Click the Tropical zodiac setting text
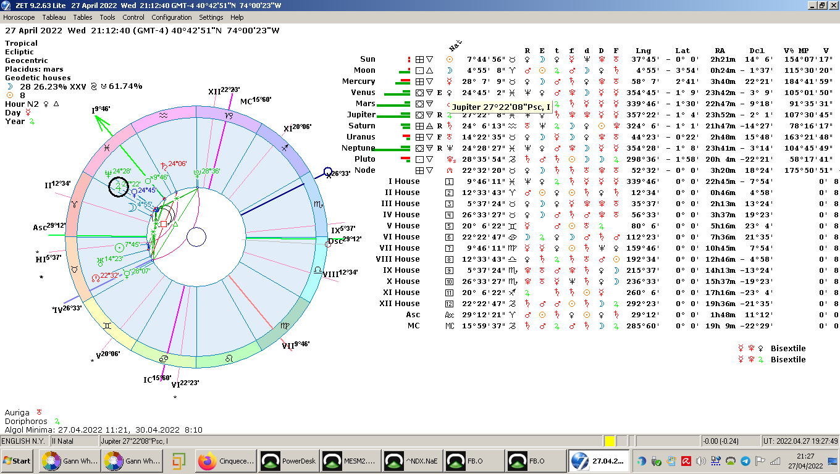 coord(21,43)
